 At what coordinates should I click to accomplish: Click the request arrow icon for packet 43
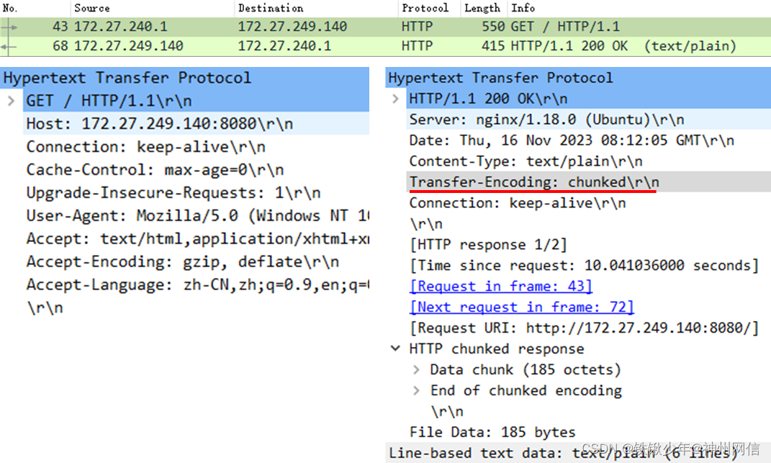point(9,27)
